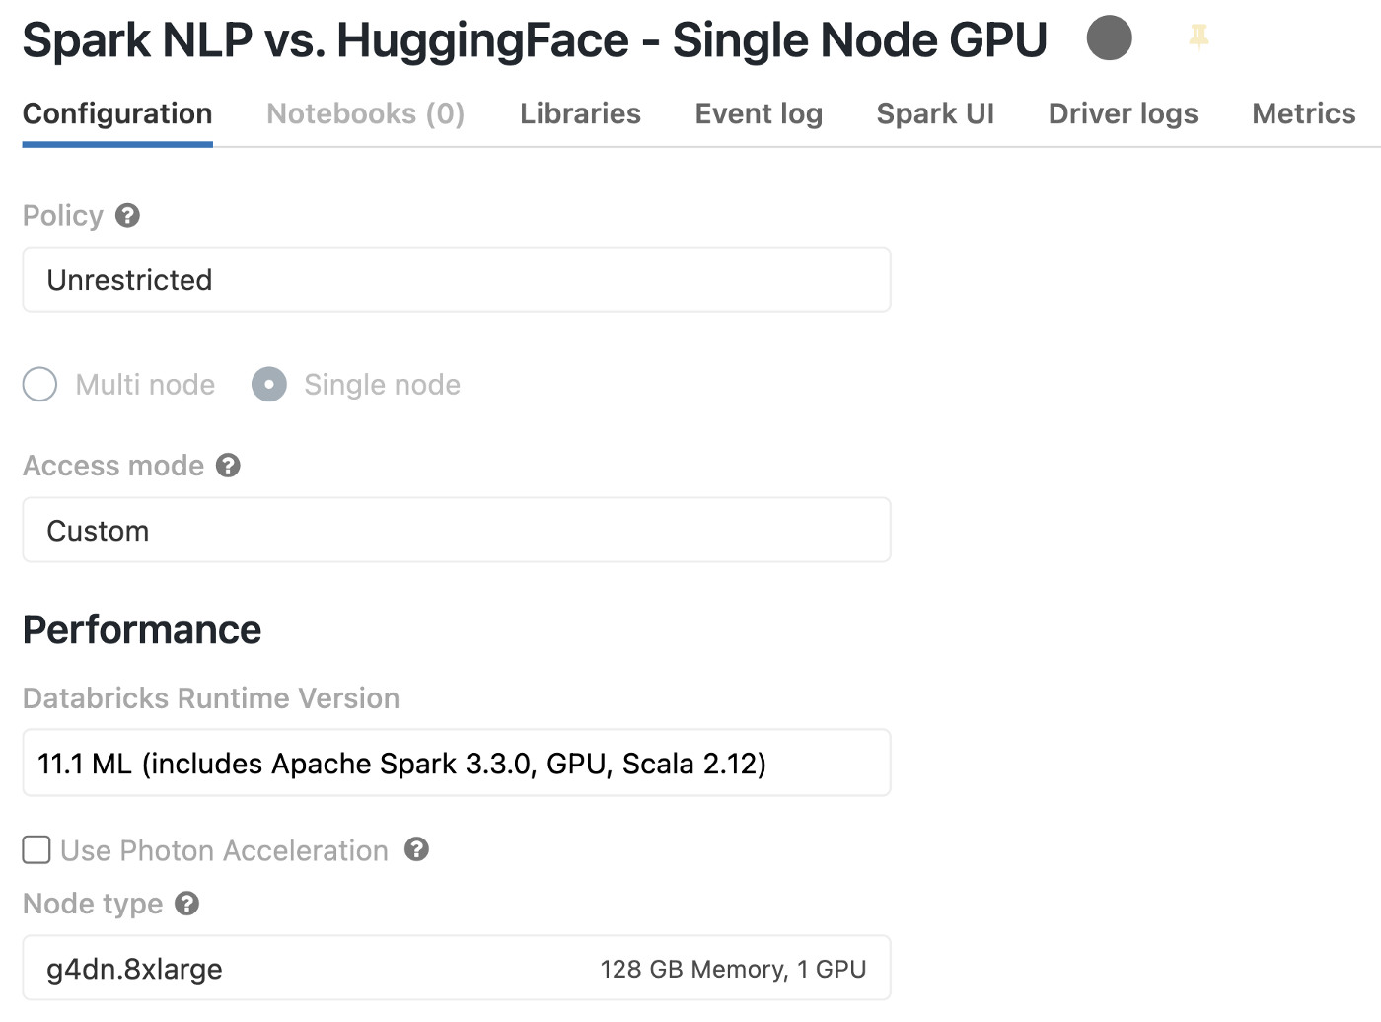Open the Metrics tab

coord(1303,114)
